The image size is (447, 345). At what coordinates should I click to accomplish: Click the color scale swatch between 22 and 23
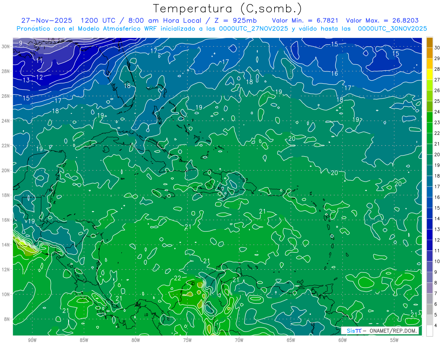coord(429,128)
